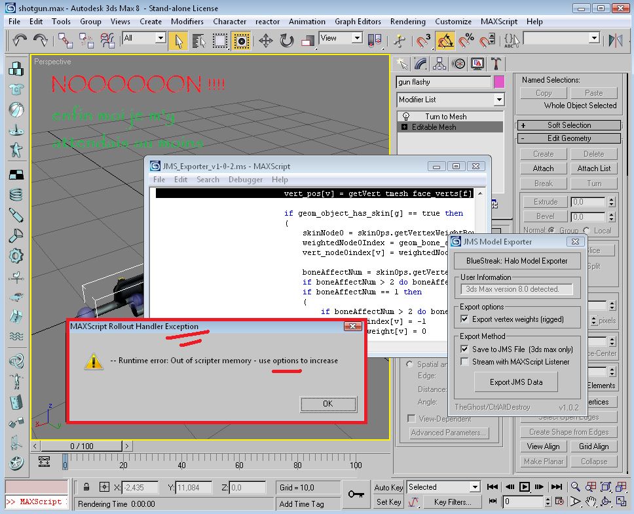The width and height of the screenshot is (634, 514).
Task: Click the Turn to Mesh lightbulb toggle
Action: click(x=406, y=117)
